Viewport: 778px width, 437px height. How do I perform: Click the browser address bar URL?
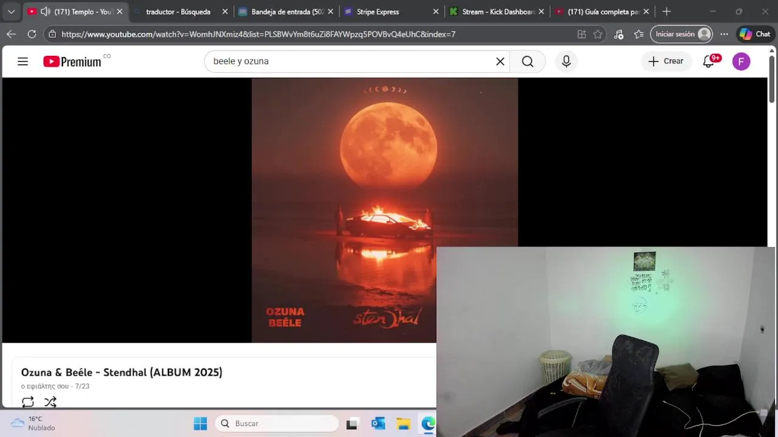tap(258, 34)
